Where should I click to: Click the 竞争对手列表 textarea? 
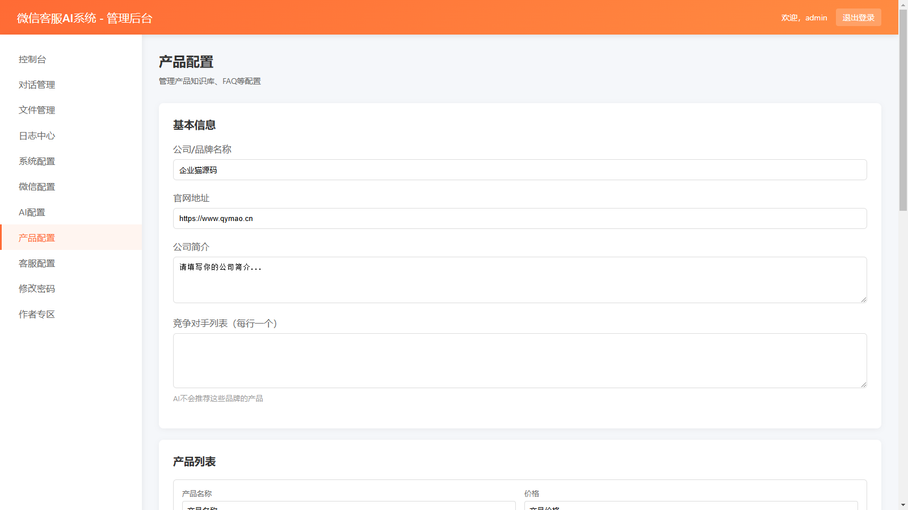click(519, 360)
